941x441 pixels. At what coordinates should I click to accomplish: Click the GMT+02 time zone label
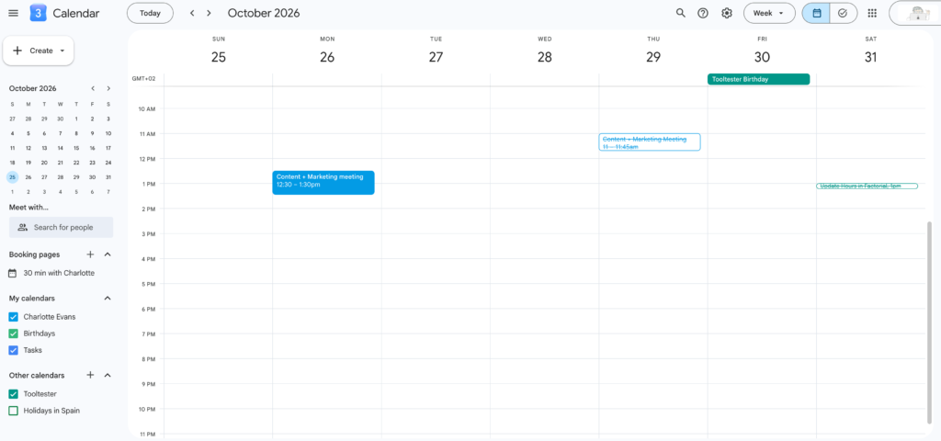143,79
